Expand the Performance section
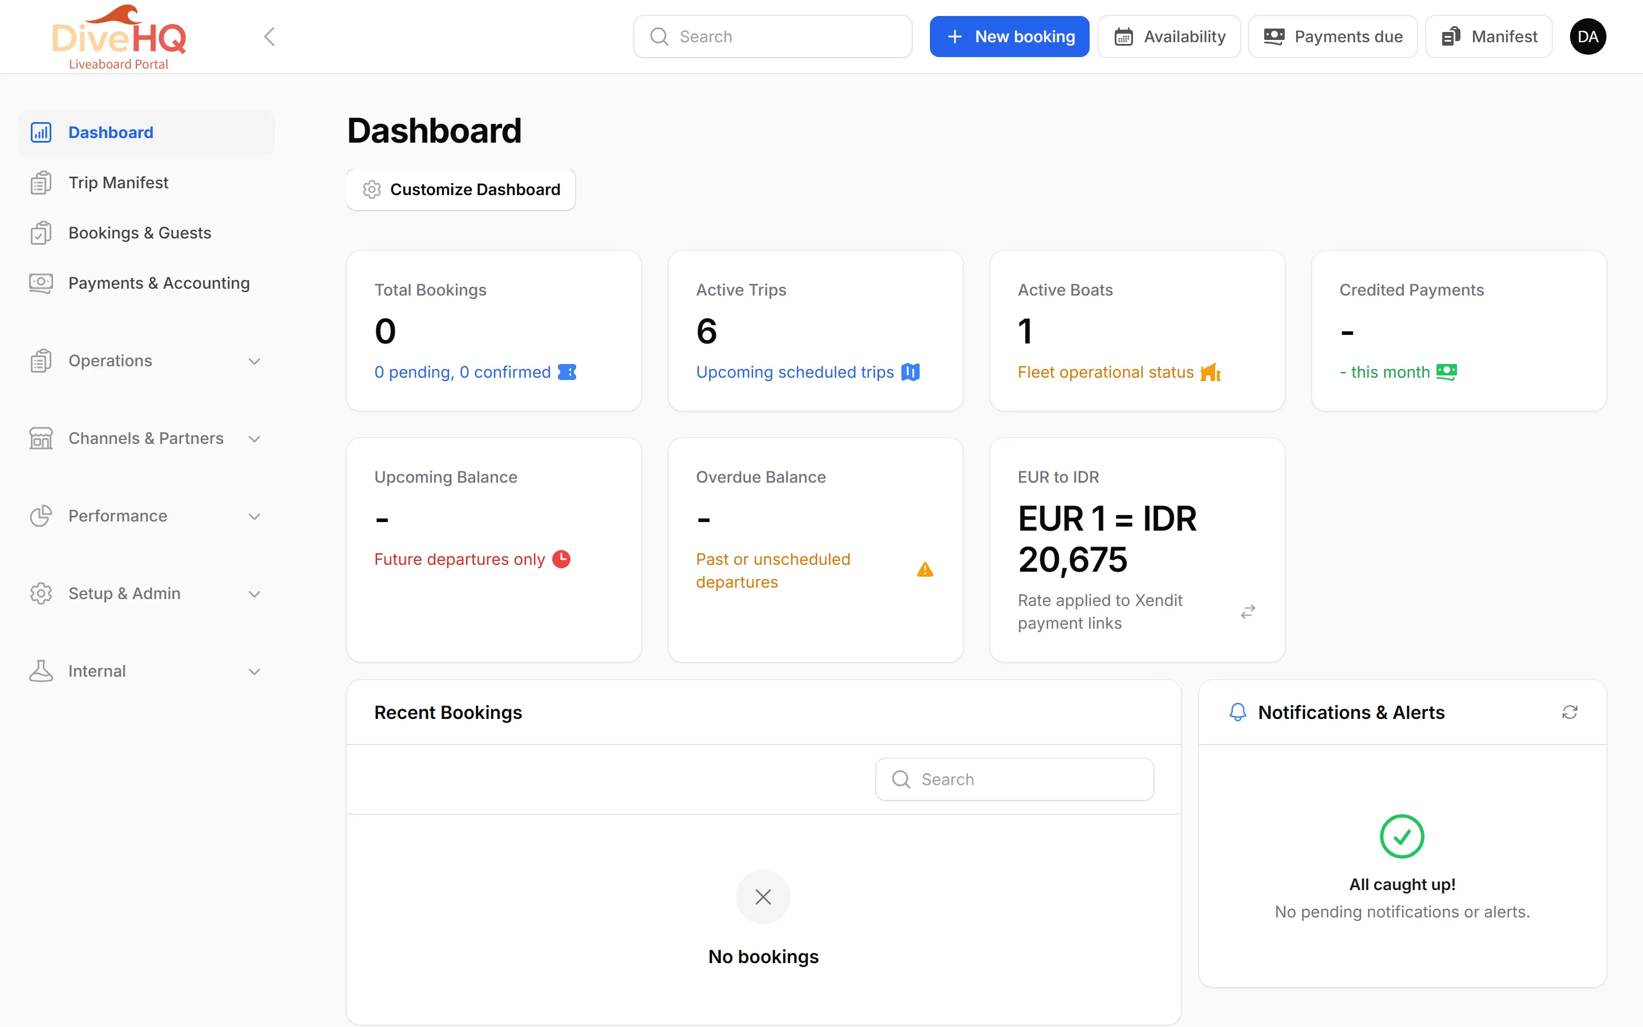The width and height of the screenshot is (1643, 1027). (146, 516)
